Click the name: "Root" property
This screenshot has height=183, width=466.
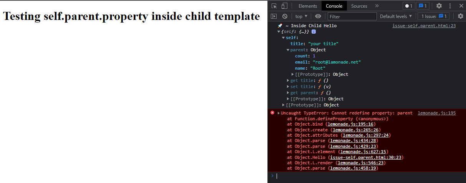[310, 68]
